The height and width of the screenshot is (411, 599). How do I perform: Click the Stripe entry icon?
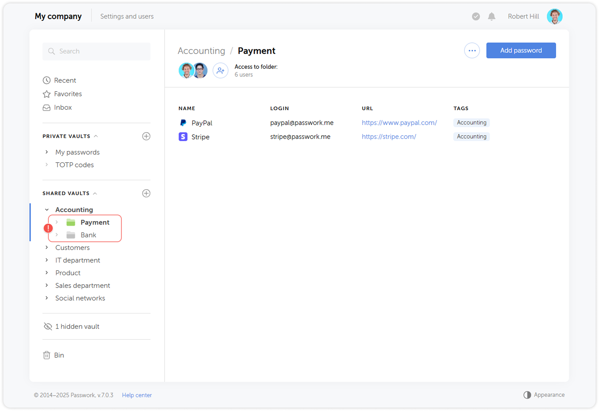[x=183, y=137]
